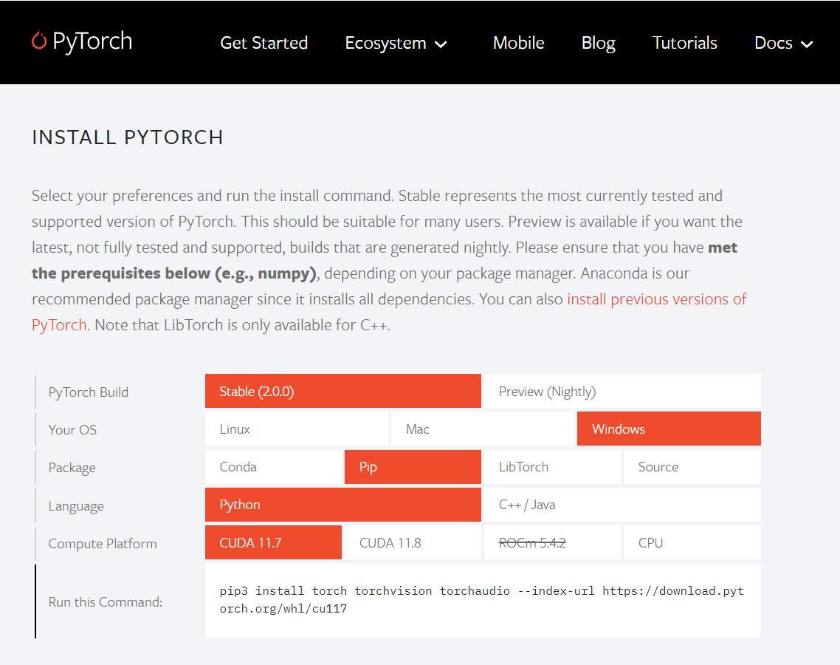Click the Your OS row label
Image resolution: width=840 pixels, height=665 pixels.
click(72, 429)
